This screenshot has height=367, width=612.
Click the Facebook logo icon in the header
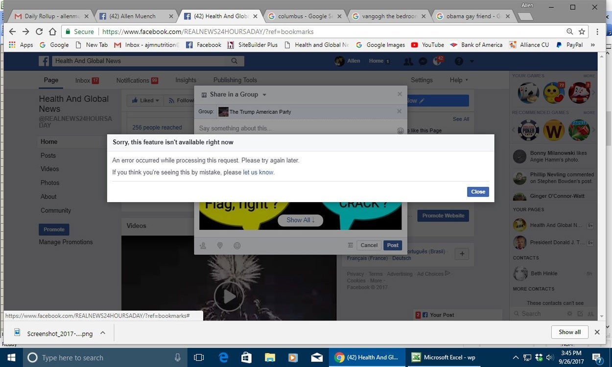pos(44,61)
